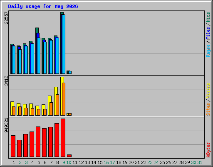Click day label 6 on the x-axis
This screenshot has width=213, height=167.
(45, 162)
